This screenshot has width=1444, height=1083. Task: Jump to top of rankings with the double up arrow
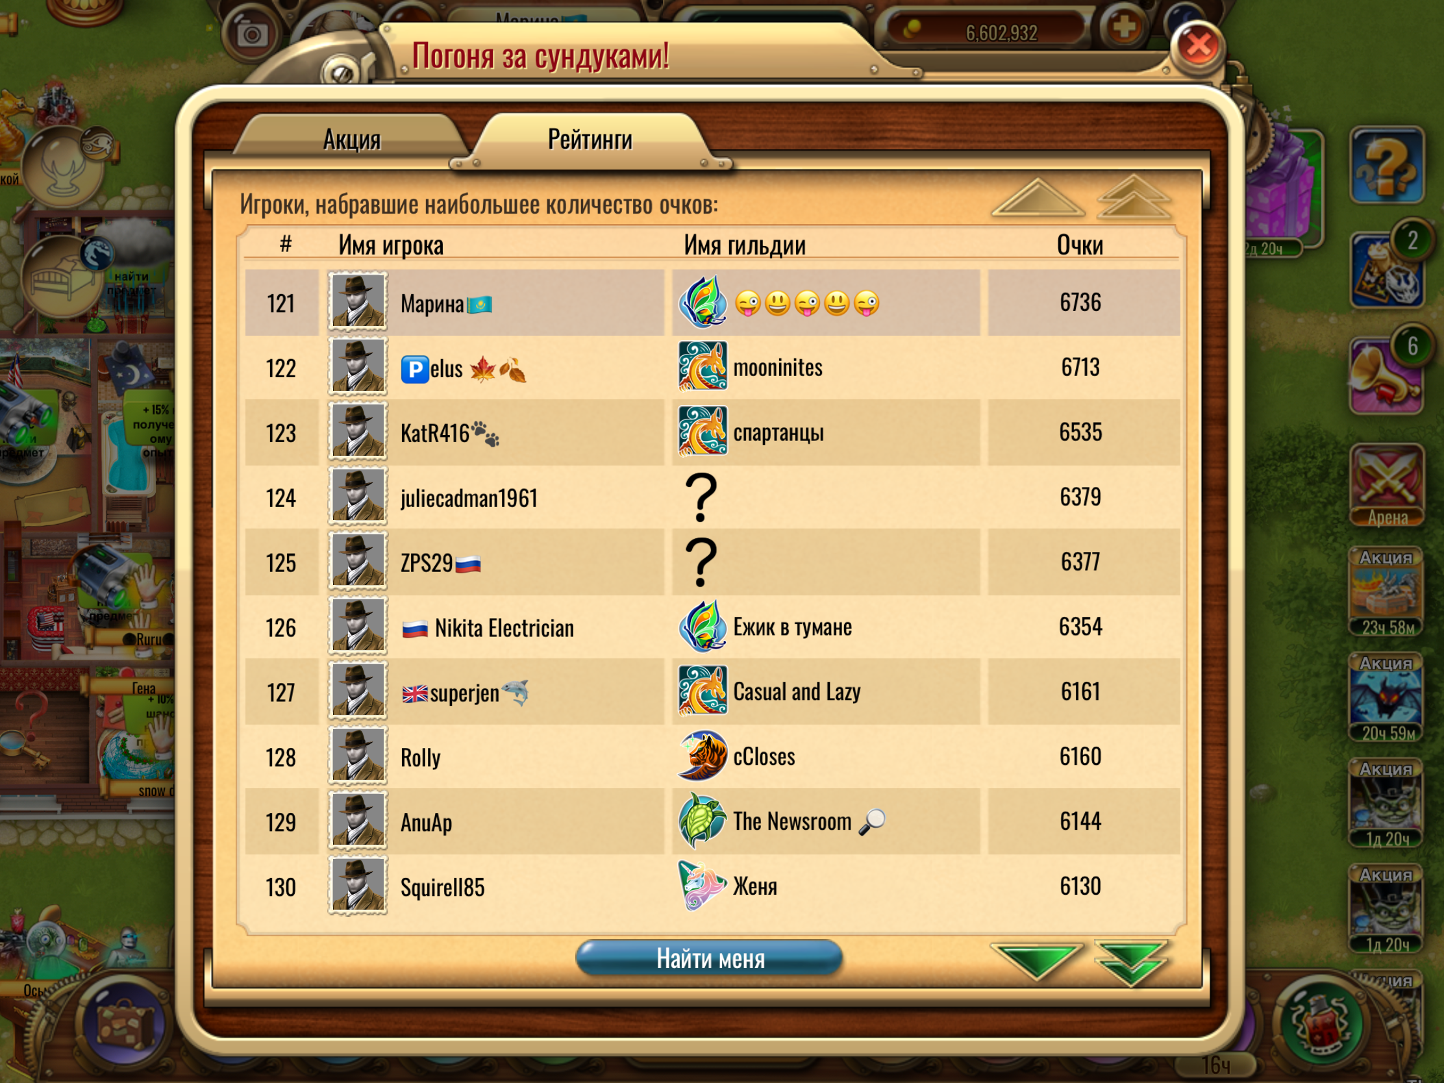coord(1134,197)
